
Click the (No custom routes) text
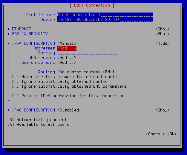pos(79,72)
